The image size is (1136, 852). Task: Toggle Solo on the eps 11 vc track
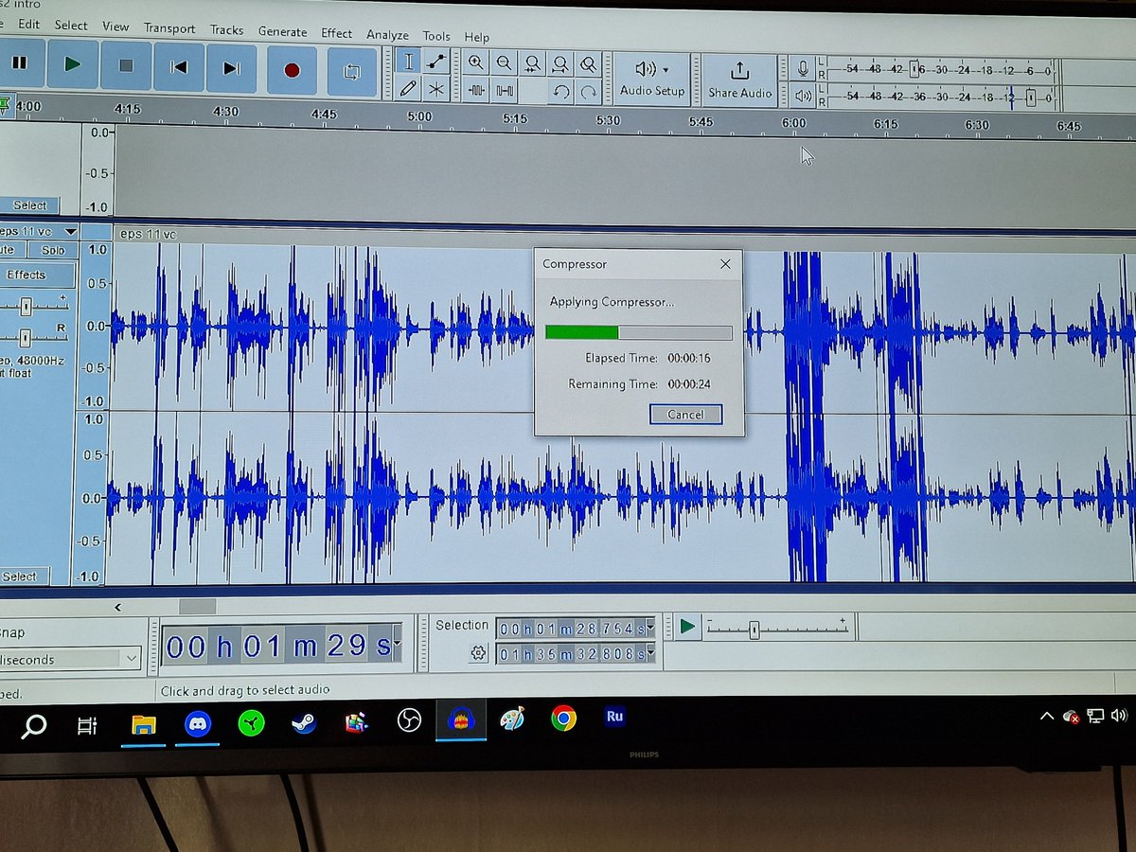[52, 250]
